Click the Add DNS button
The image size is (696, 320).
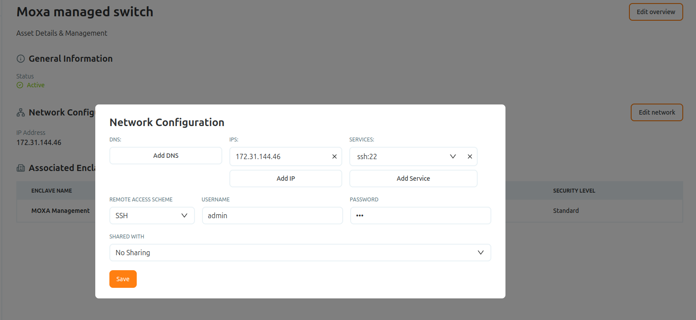pyautogui.click(x=166, y=156)
